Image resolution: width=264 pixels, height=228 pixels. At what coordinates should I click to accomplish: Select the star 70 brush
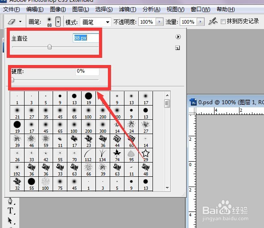tap(74, 155)
